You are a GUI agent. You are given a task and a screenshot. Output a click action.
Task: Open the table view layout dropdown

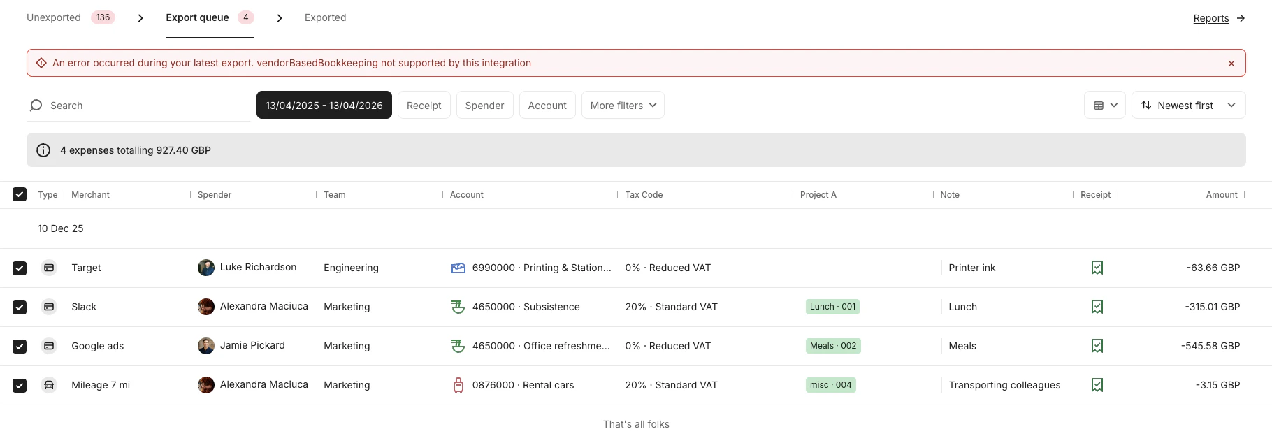[x=1104, y=106]
